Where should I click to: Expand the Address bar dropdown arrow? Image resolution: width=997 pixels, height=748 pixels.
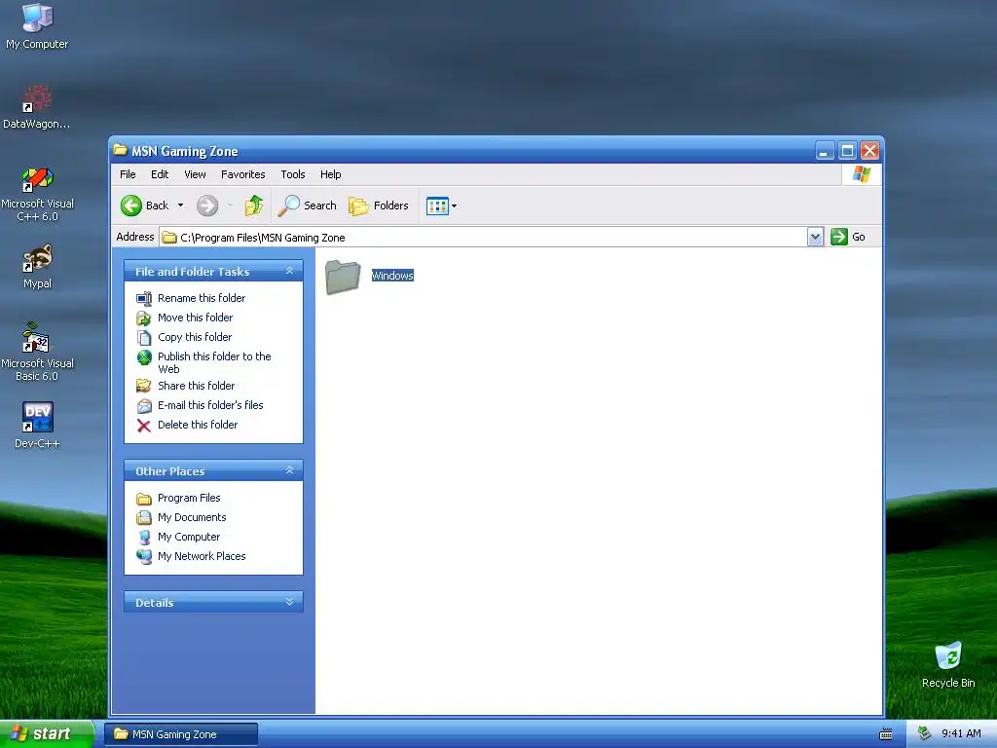tap(816, 238)
